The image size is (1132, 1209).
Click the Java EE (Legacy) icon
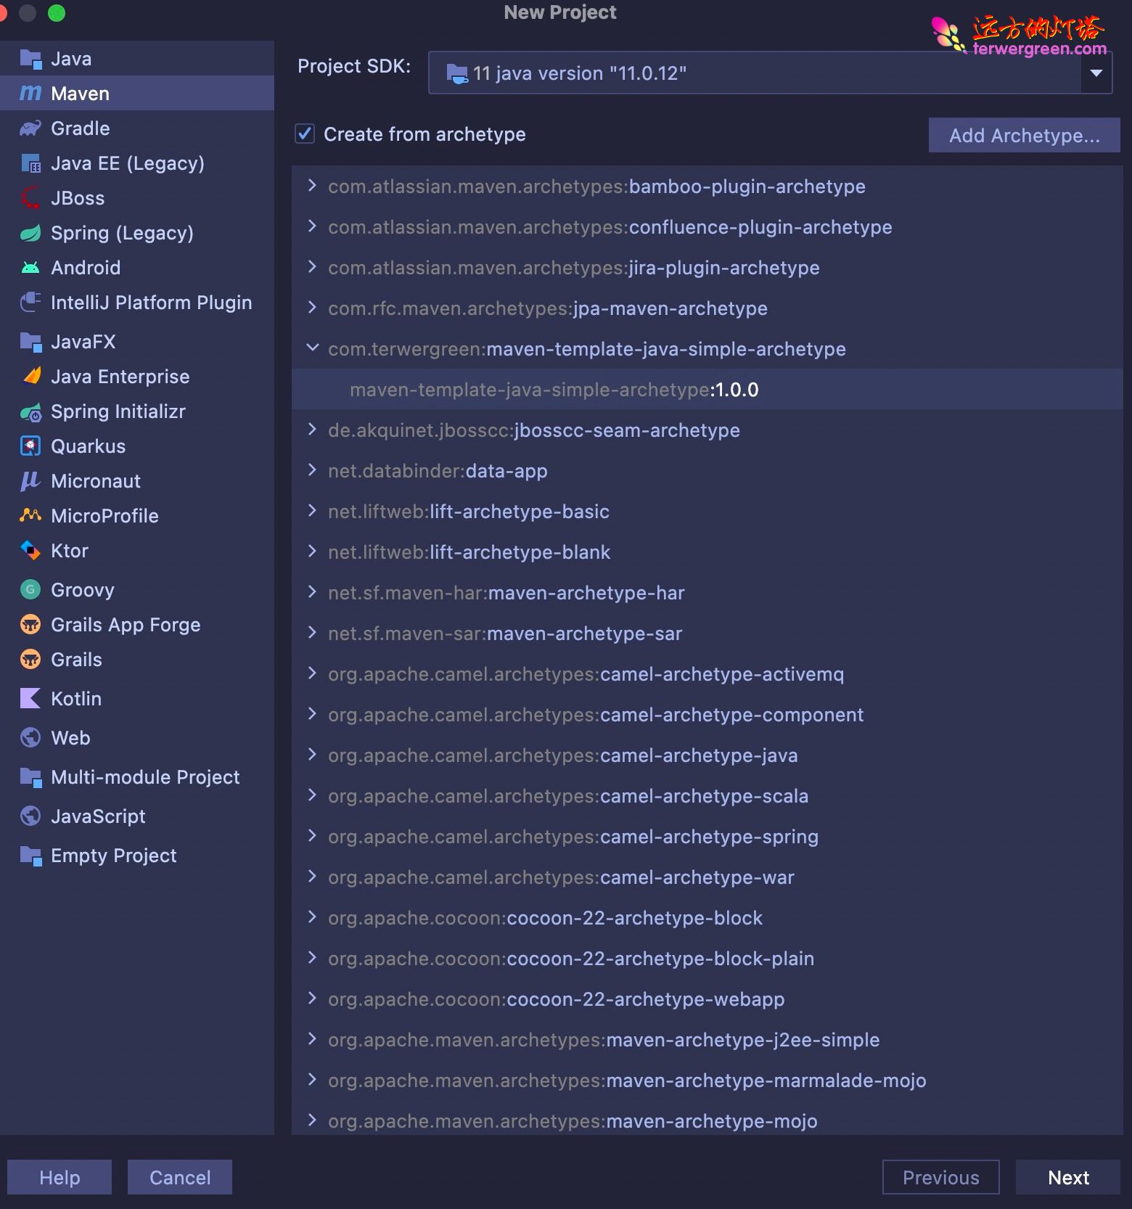[x=30, y=163]
